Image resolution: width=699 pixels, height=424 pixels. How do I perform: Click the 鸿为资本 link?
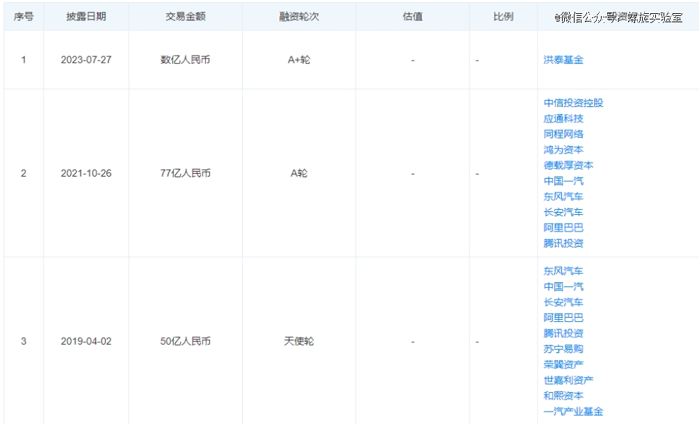coord(563,149)
